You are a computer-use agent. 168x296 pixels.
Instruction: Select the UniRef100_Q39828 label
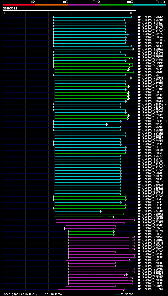point(151,185)
